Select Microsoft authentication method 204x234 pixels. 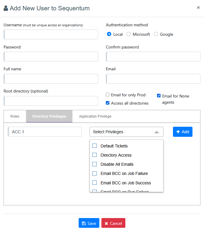pos(129,34)
